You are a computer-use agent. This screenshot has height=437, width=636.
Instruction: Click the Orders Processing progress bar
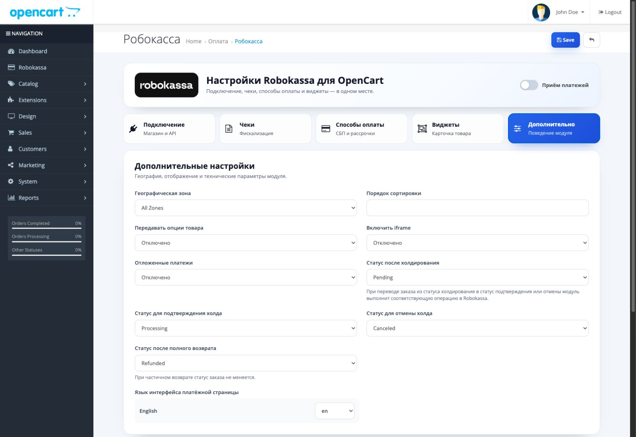click(47, 241)
